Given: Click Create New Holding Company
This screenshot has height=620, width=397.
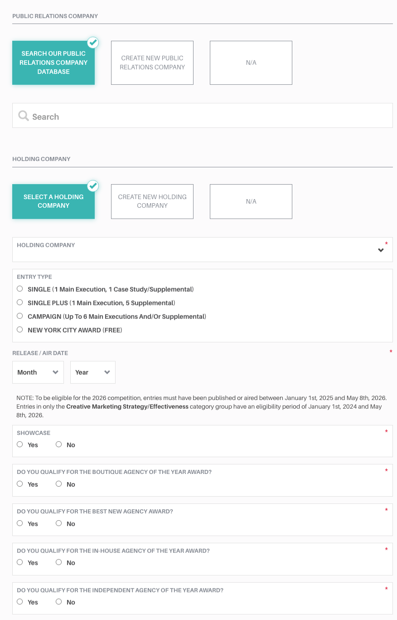Looking at the screenshot, I should (x=152, y=201).
